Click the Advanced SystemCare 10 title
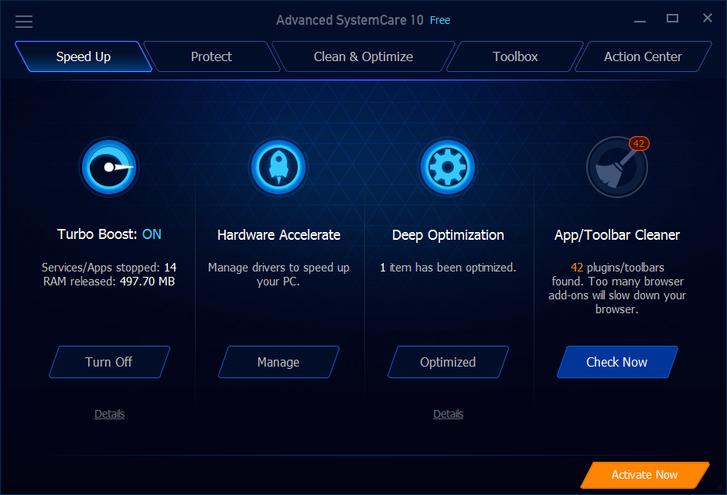 [x=350, y=20]
